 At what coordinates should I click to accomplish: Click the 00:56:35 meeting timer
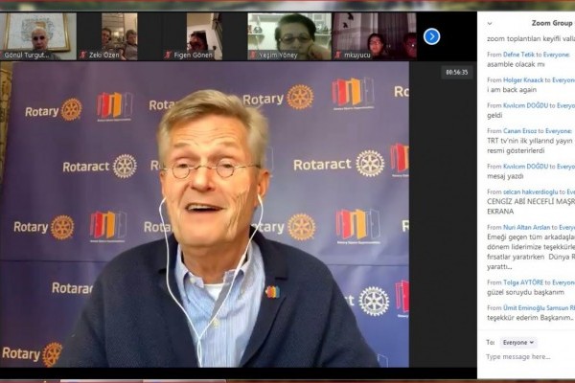457,72
